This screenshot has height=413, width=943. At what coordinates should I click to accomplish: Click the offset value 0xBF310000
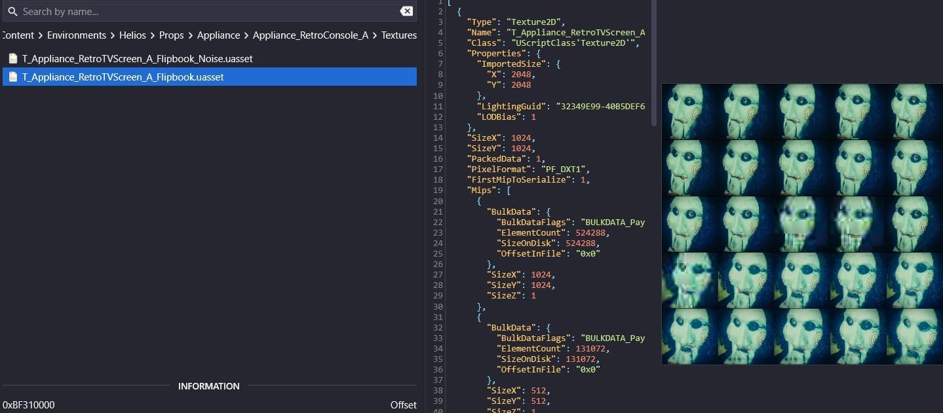point(29,405)
